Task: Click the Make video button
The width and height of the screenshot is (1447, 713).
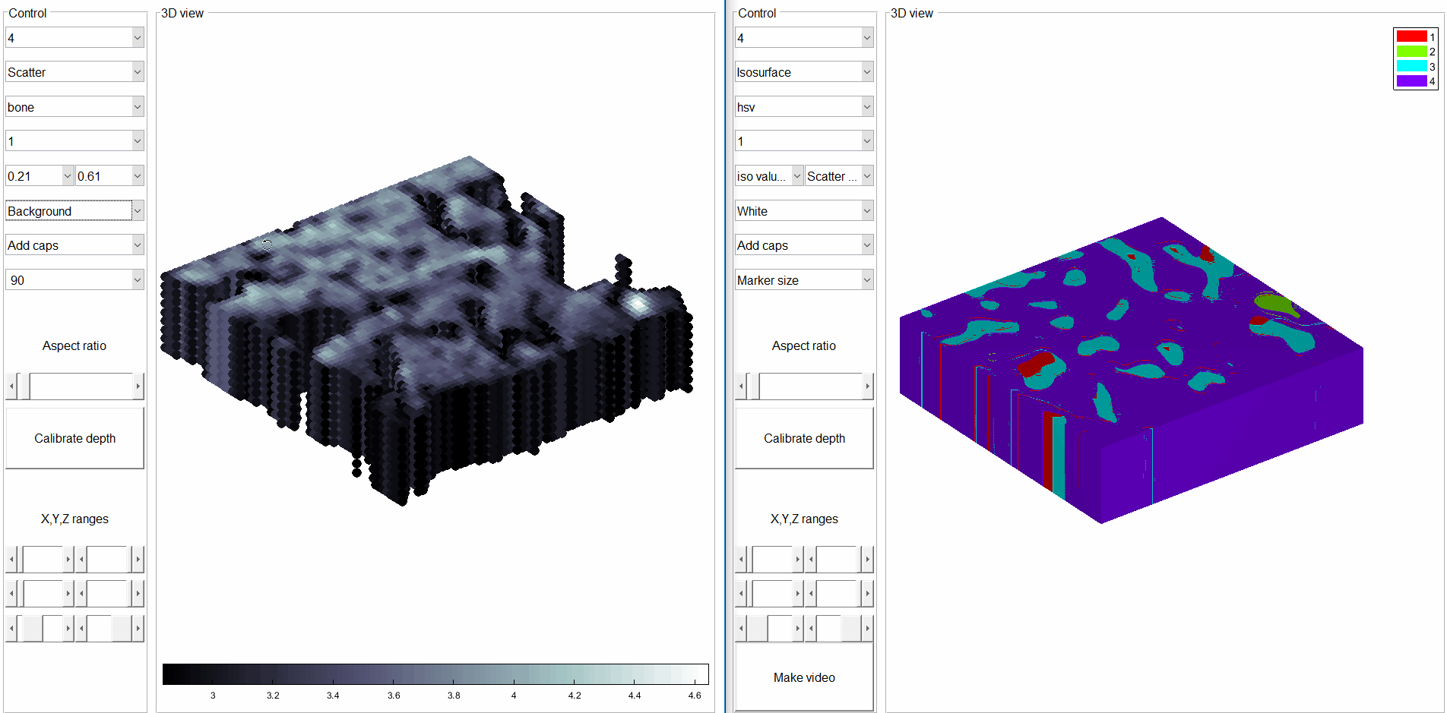Action: [804, 677]
